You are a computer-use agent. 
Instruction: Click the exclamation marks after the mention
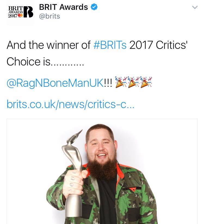[x=108, y=83]
